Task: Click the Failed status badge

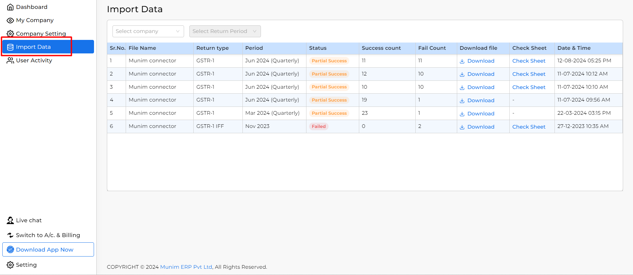Action: 319,127
